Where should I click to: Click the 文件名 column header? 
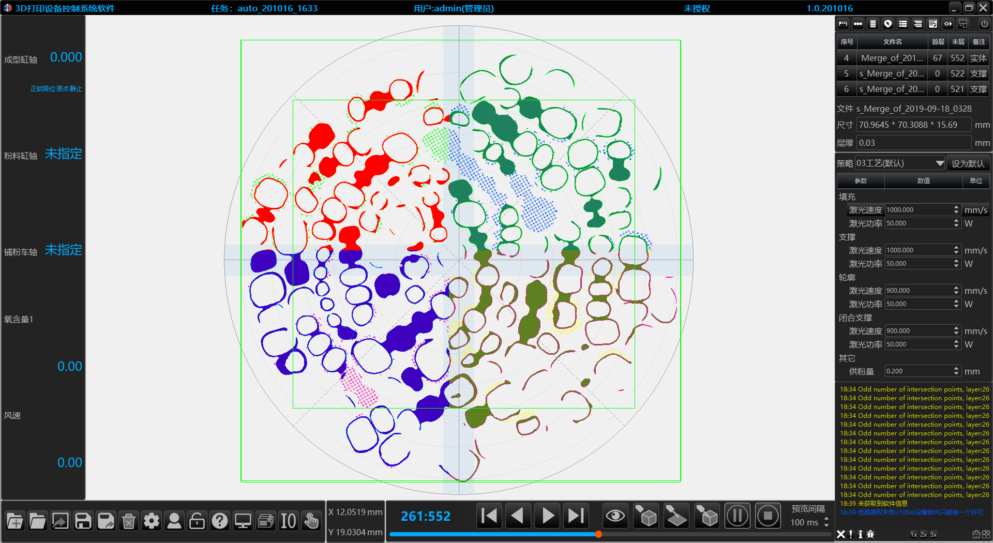point(892,42)
